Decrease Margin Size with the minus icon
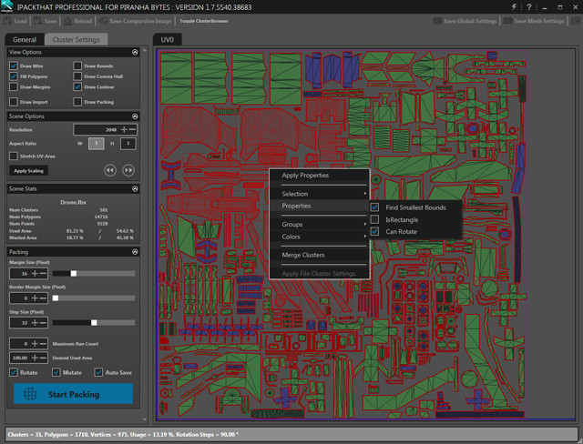This screenshot has width=583, height=444. (x=44, y=273)
